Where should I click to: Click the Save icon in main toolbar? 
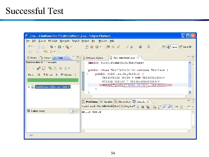(x=38, y=47)
